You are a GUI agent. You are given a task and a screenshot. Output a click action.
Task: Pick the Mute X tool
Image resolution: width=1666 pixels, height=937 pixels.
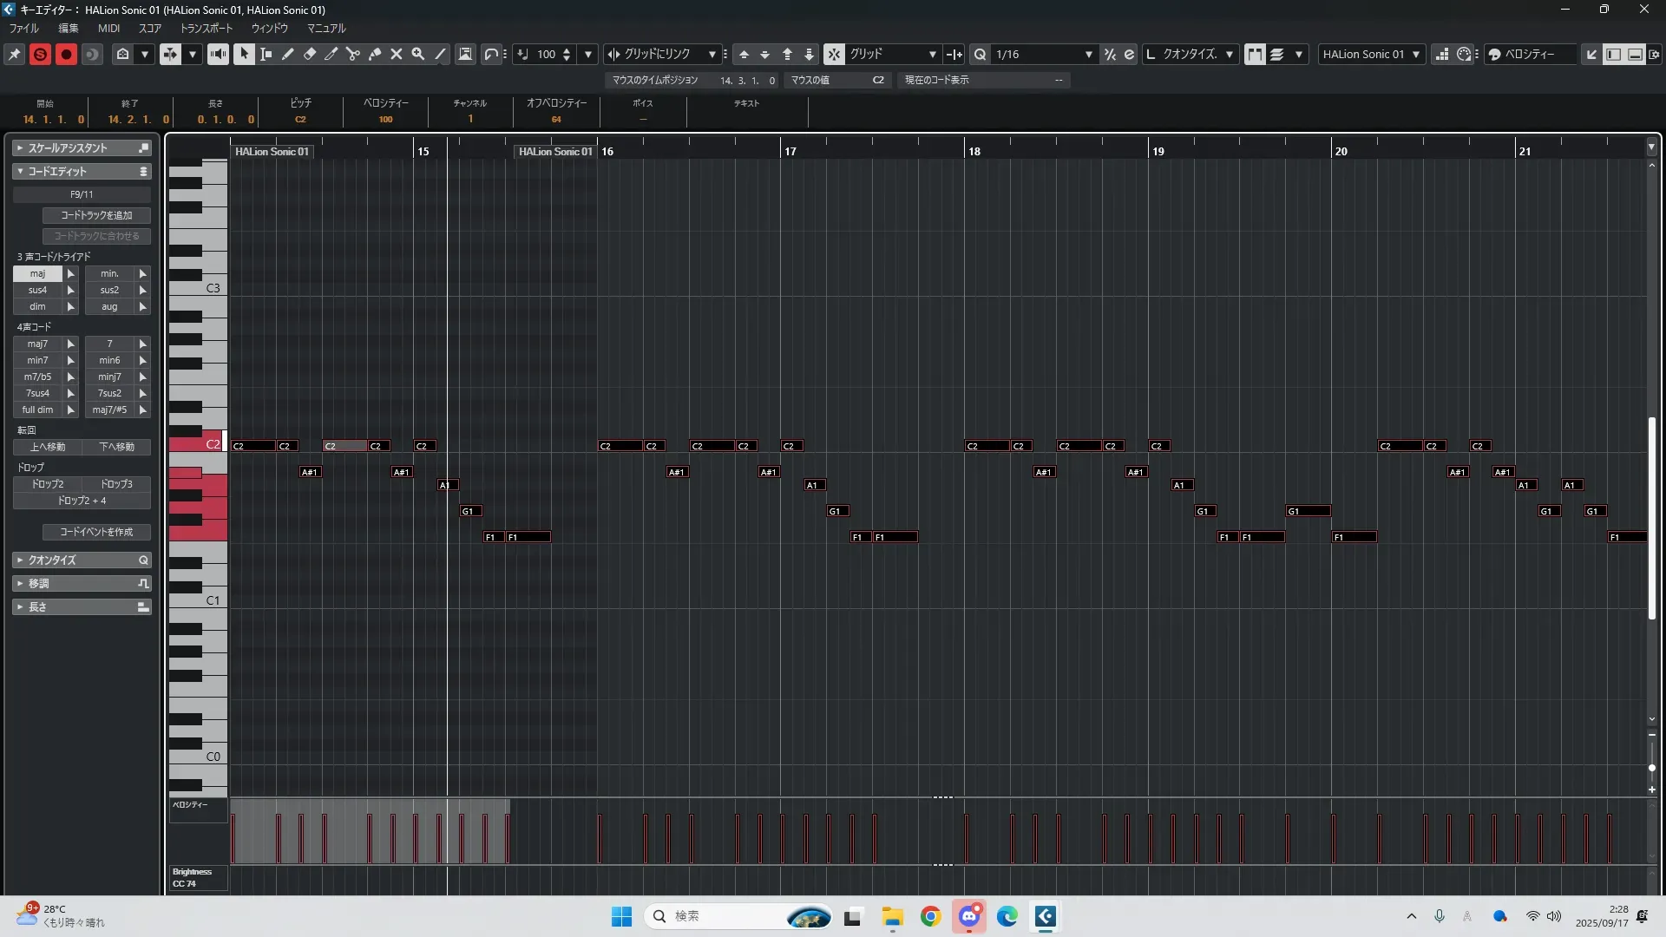click(x=397, y=54)
